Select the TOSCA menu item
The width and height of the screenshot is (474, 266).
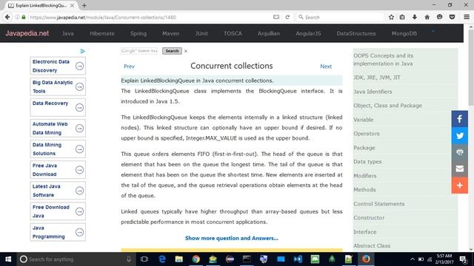coord(233,33)
